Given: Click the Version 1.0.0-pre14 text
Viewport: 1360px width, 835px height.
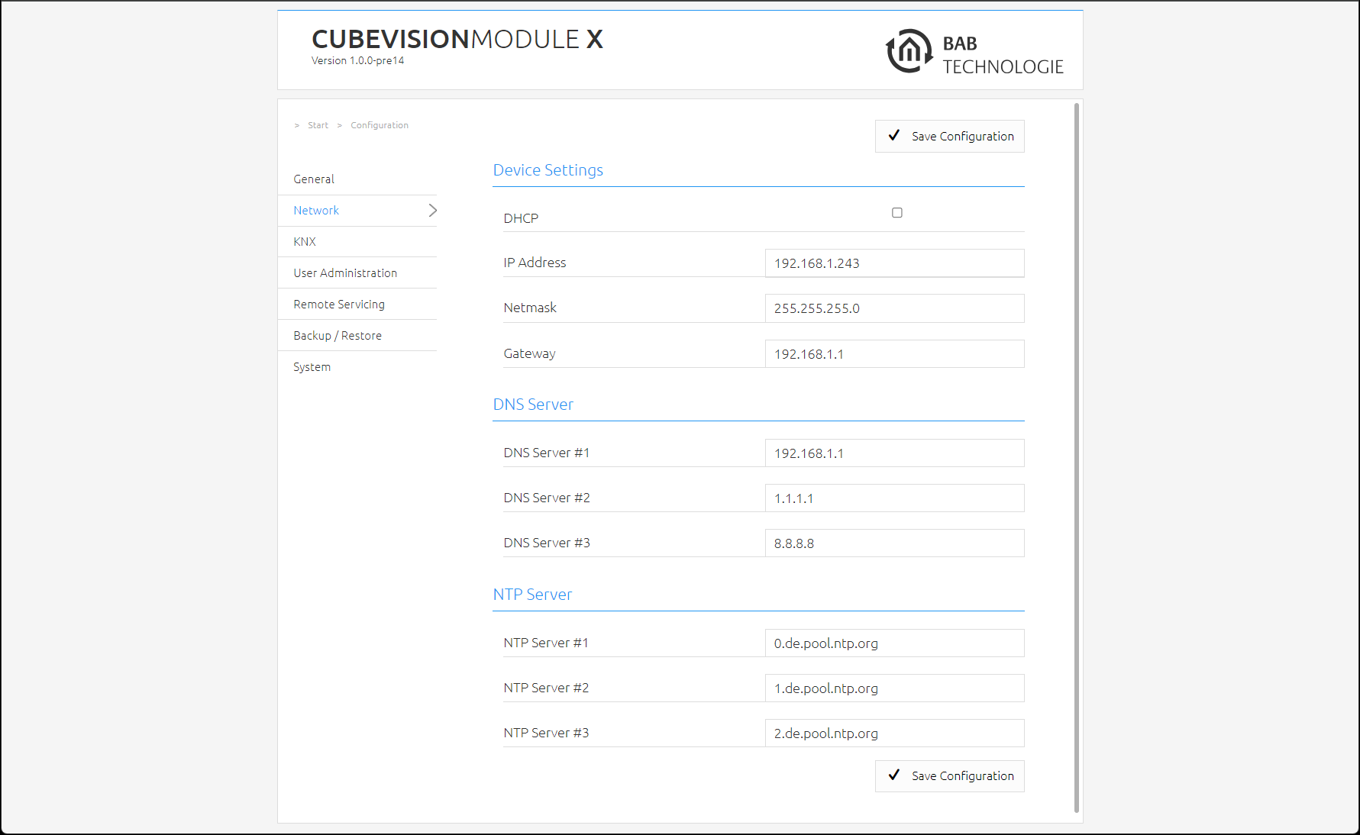Looking at the screenshot, I should (x=357, y=61).
